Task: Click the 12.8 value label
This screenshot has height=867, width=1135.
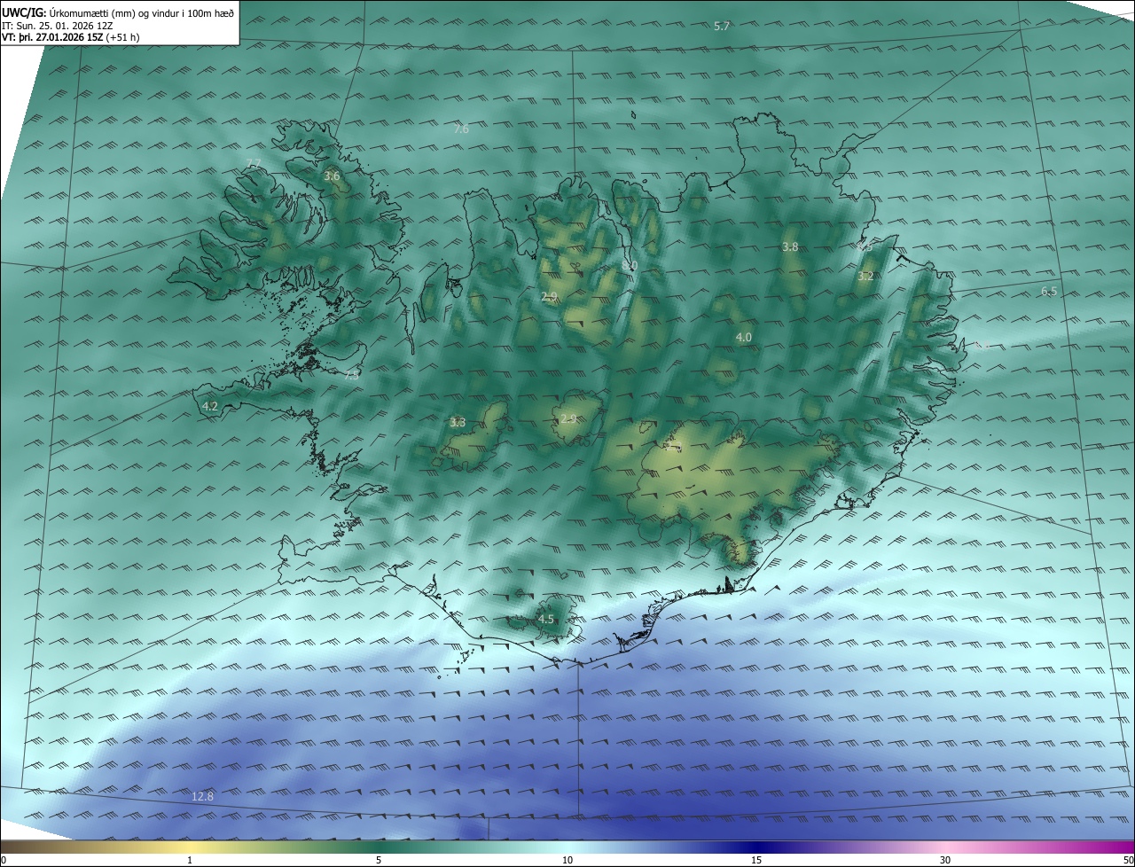Action: (x=203, y=797)
